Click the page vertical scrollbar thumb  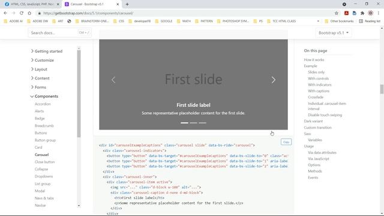click(x=382, y=89)
